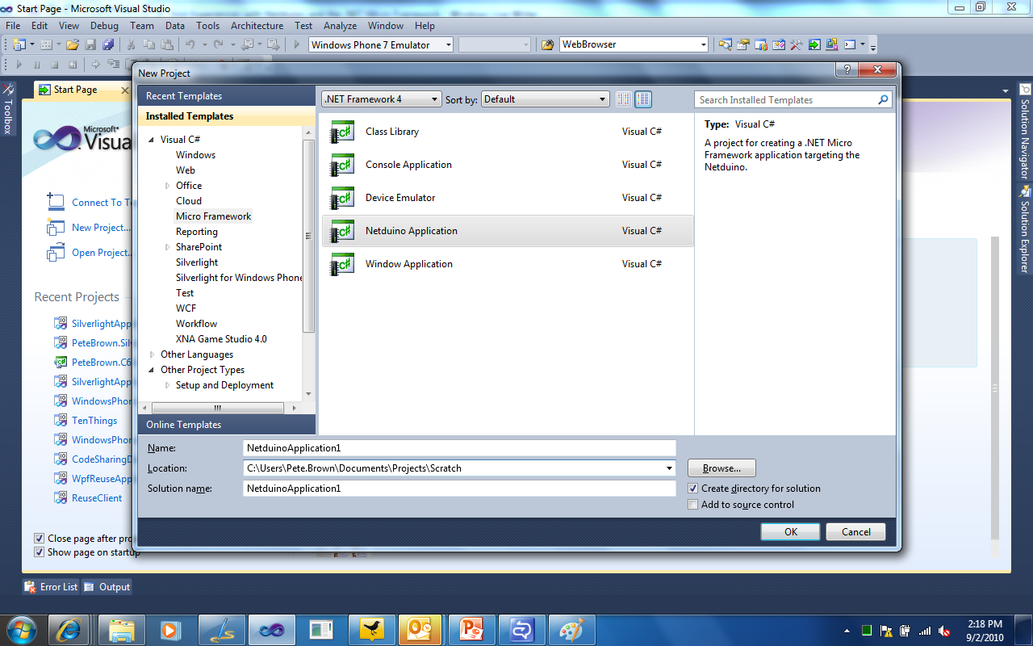Expand the Office tree node
The image size is (1033, 646).
168,186
